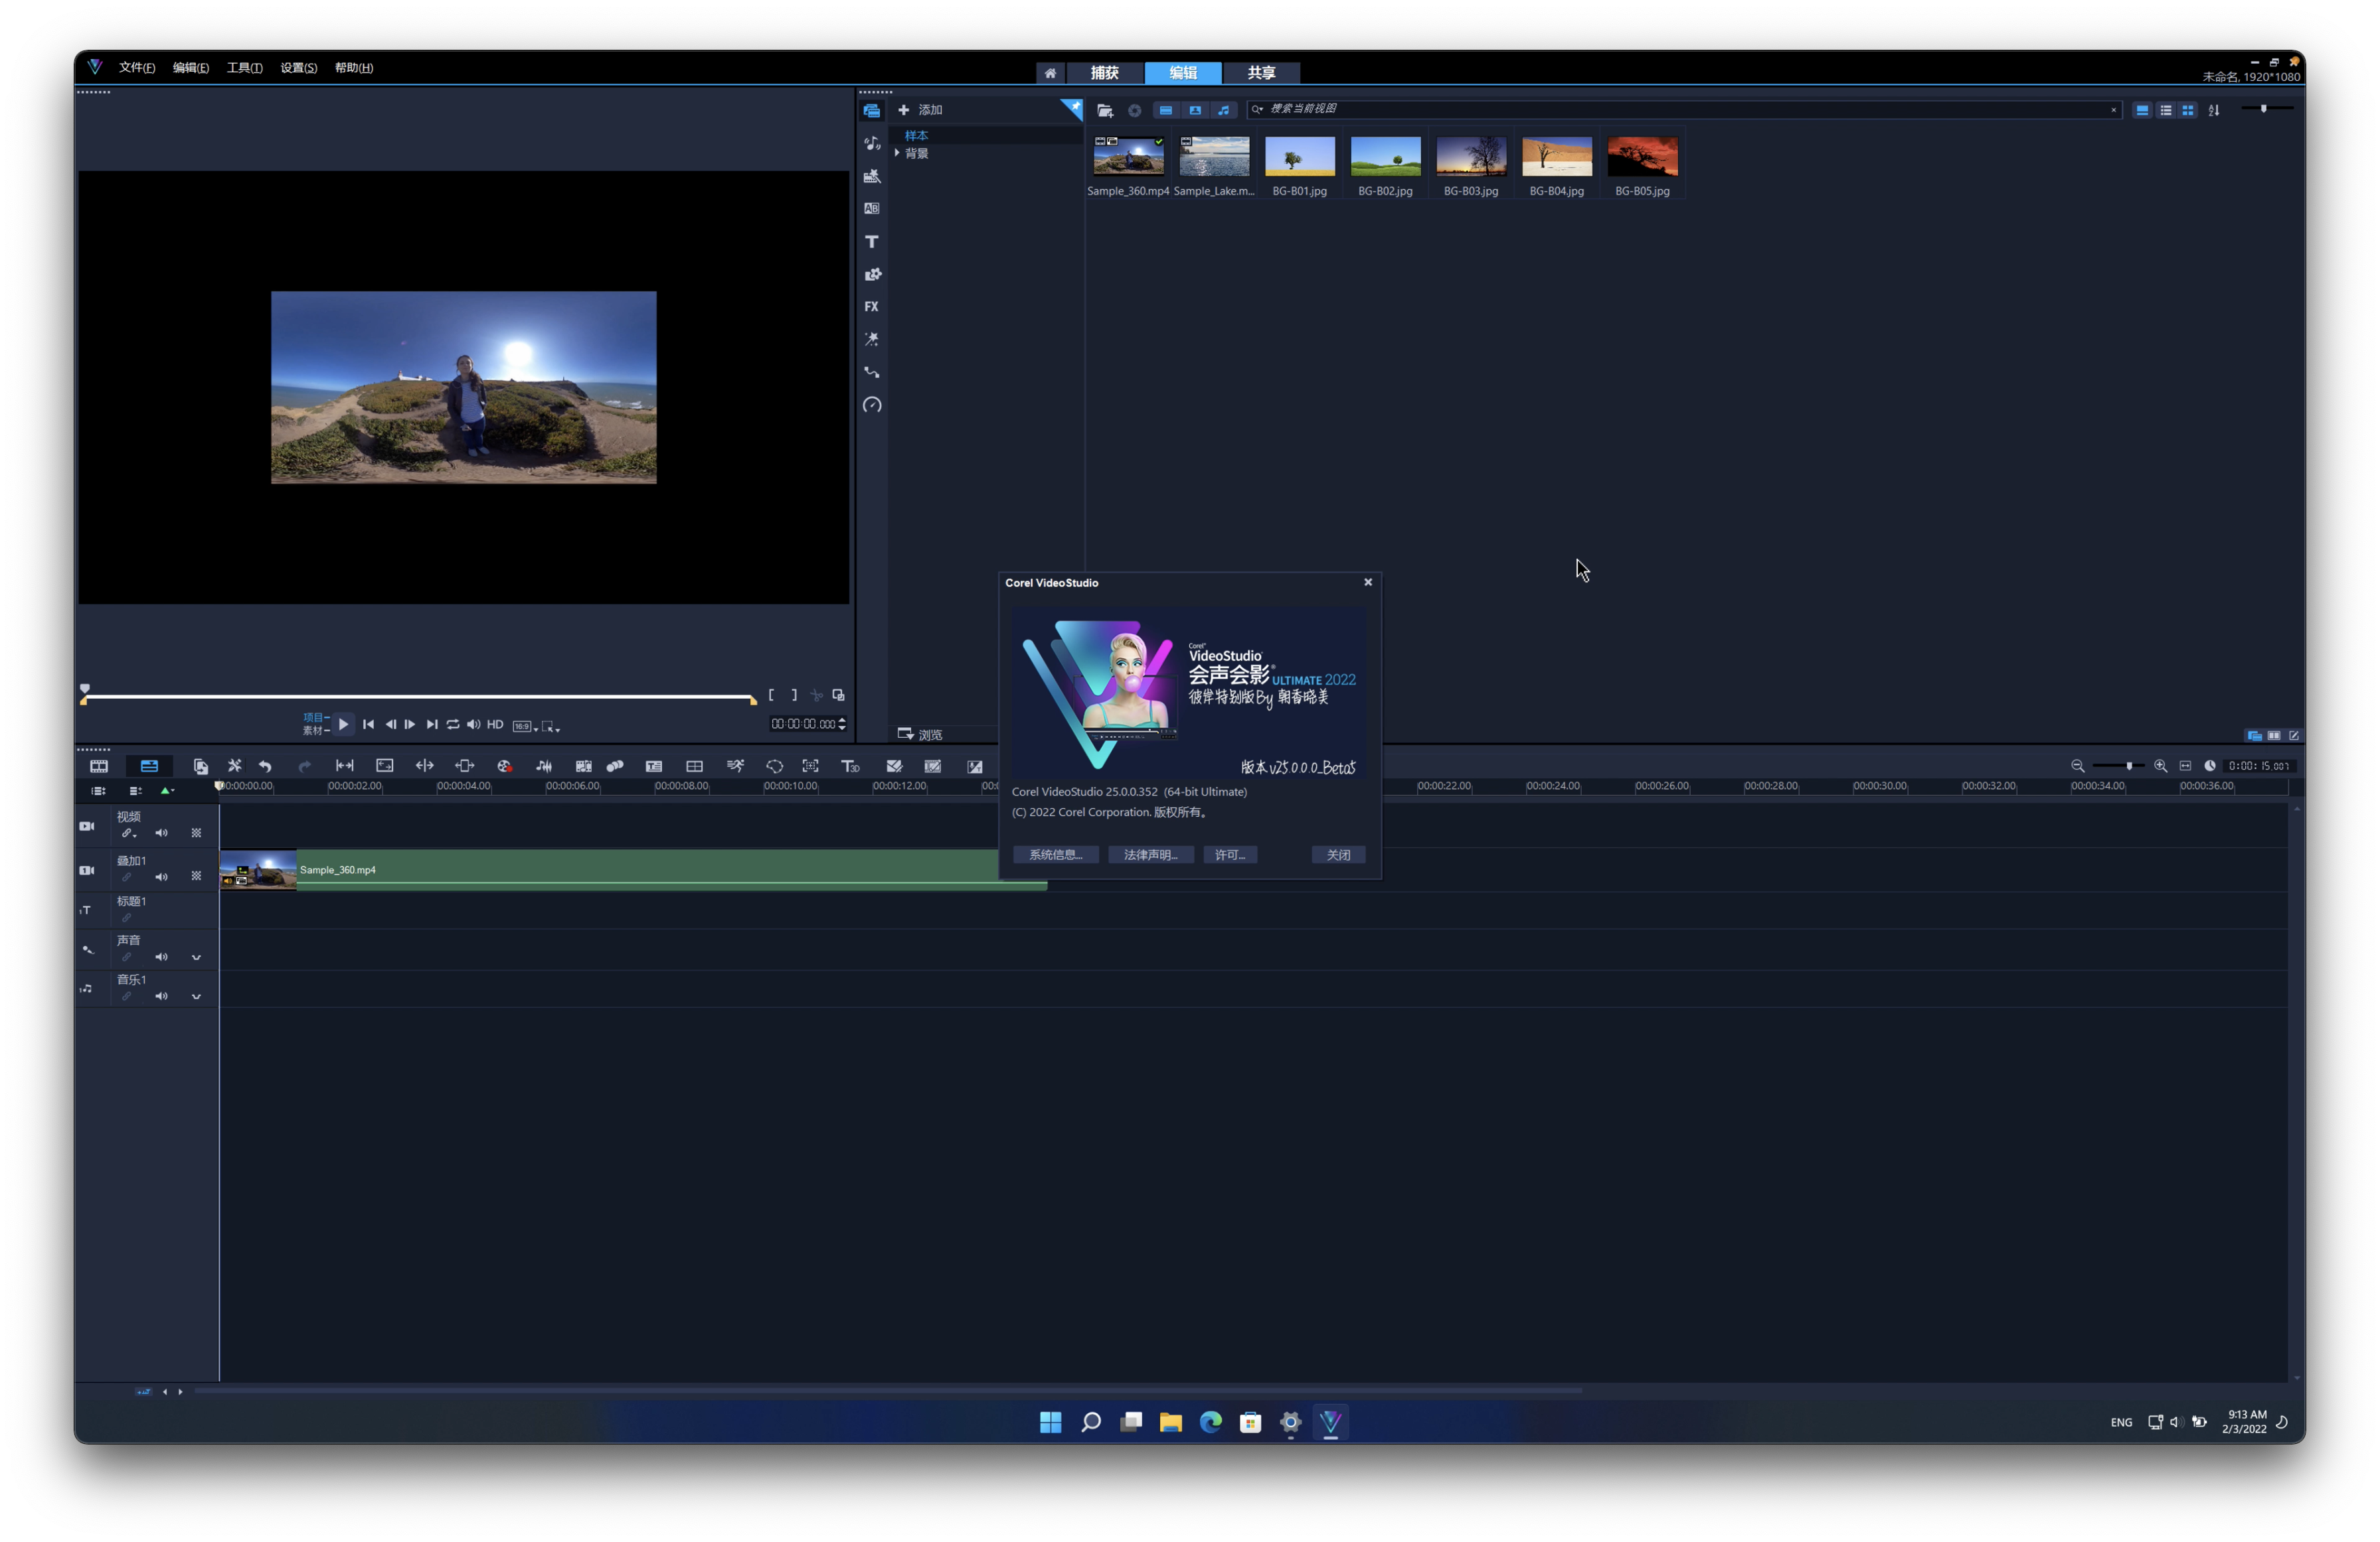Expand the 背景 folder in library tree
The height and width of the screenshot is (1542, 2380).
click(897, 153)
